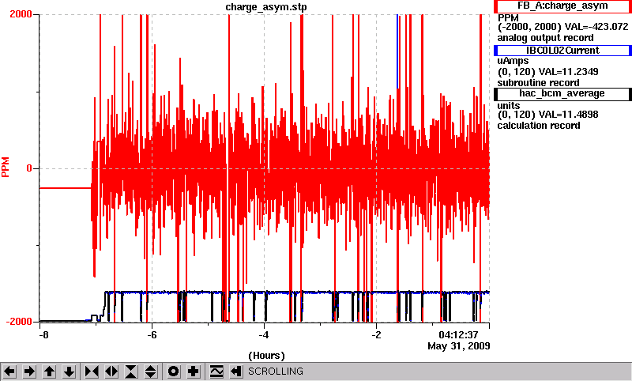Screen dimensions: 632x381
Task: Pan the graph right with the right arrow
Action: (29, 372)
